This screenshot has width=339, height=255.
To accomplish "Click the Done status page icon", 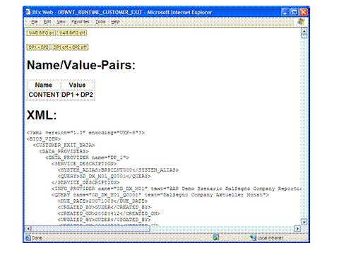I will [28, 237].
